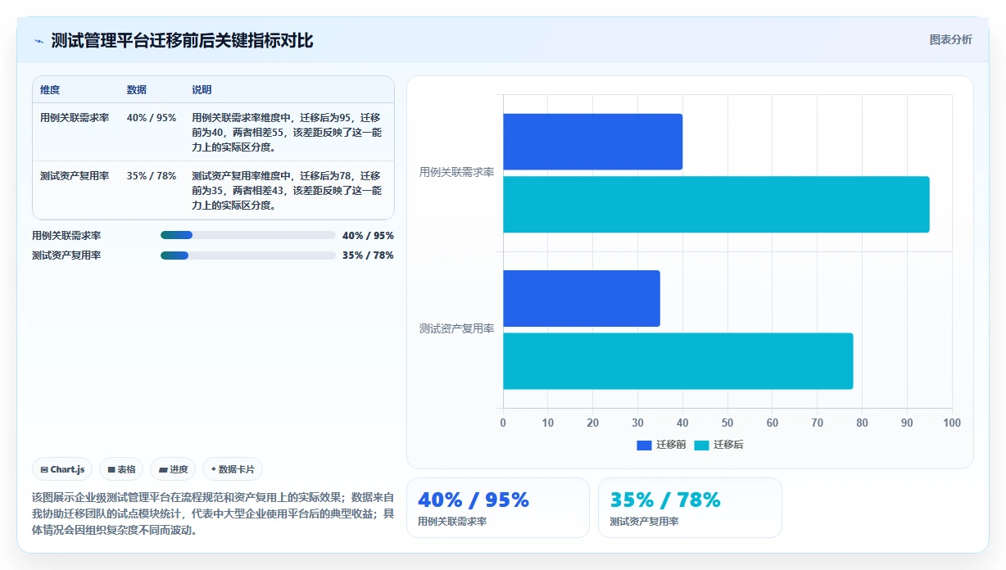The image size is (1006, 570).
Task: Click the cyan 迁移后 bar for 测试资产复用率
Action: (x=678, y=361)
